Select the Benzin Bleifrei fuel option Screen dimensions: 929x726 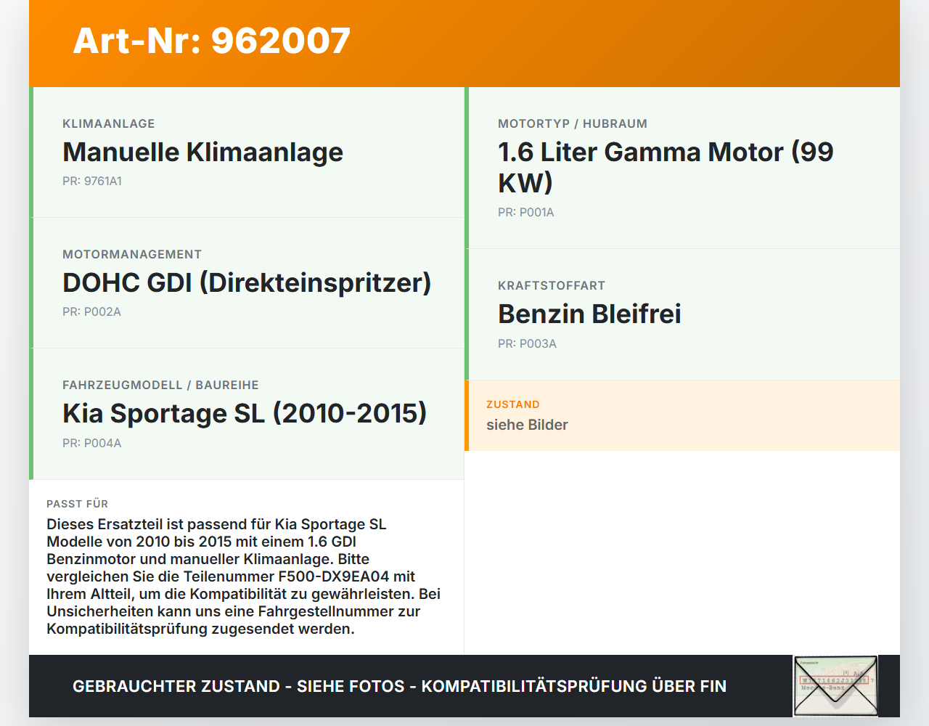[589, 314]
